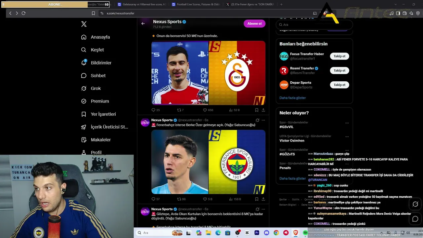The width and height of the screenshot is (423, 238).
Task: Open the Galatasaray tweet image
Action: point(208,73)
